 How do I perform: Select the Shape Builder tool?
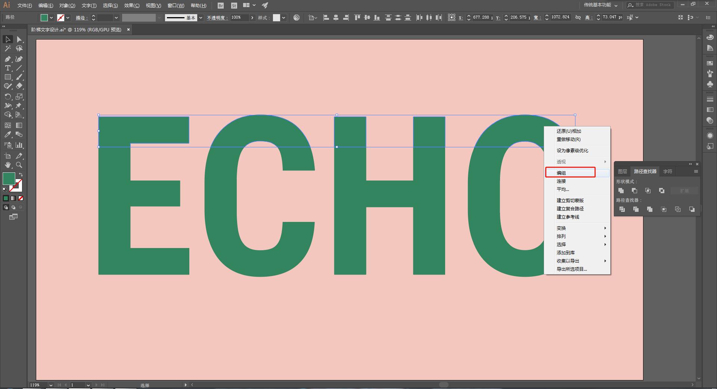click(7, 114)
